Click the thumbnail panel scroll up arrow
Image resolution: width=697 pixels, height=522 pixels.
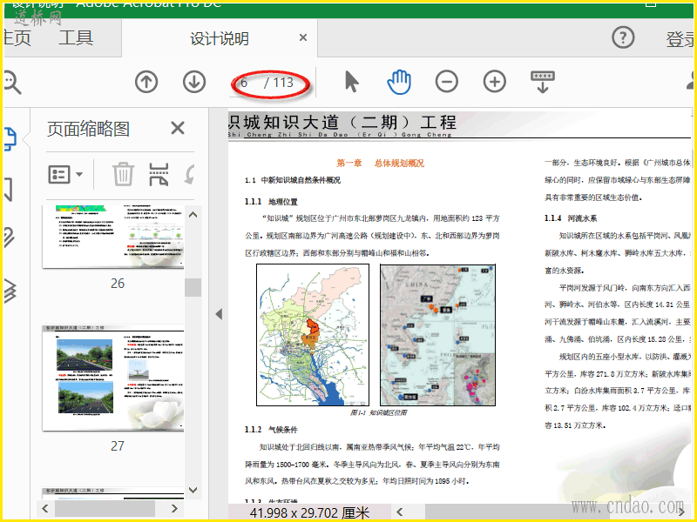click(193, 215)
